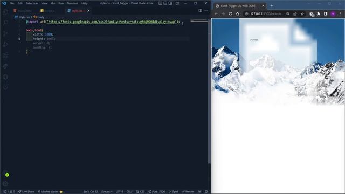Screen dimensions: 345x194
Task: Click the 'body,html{' selector line
Action: point(34,30)
